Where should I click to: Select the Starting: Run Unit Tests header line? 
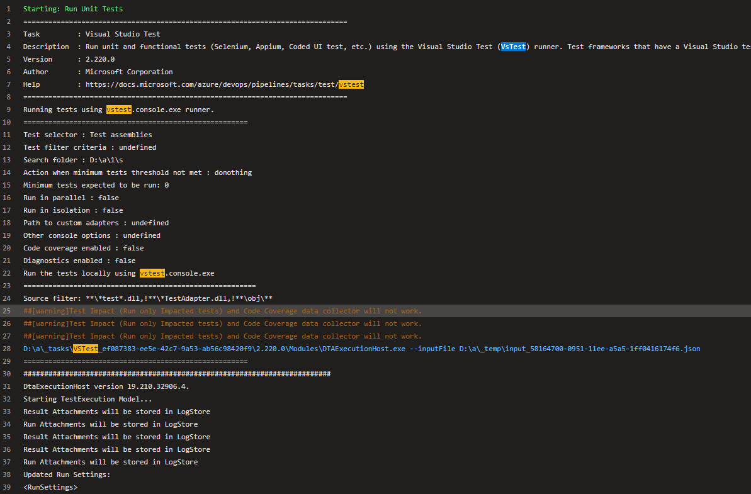click(72, 8)
